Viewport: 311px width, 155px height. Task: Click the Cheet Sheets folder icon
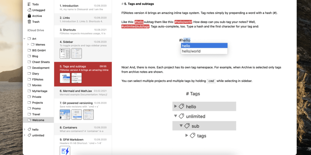click(29, 62)
